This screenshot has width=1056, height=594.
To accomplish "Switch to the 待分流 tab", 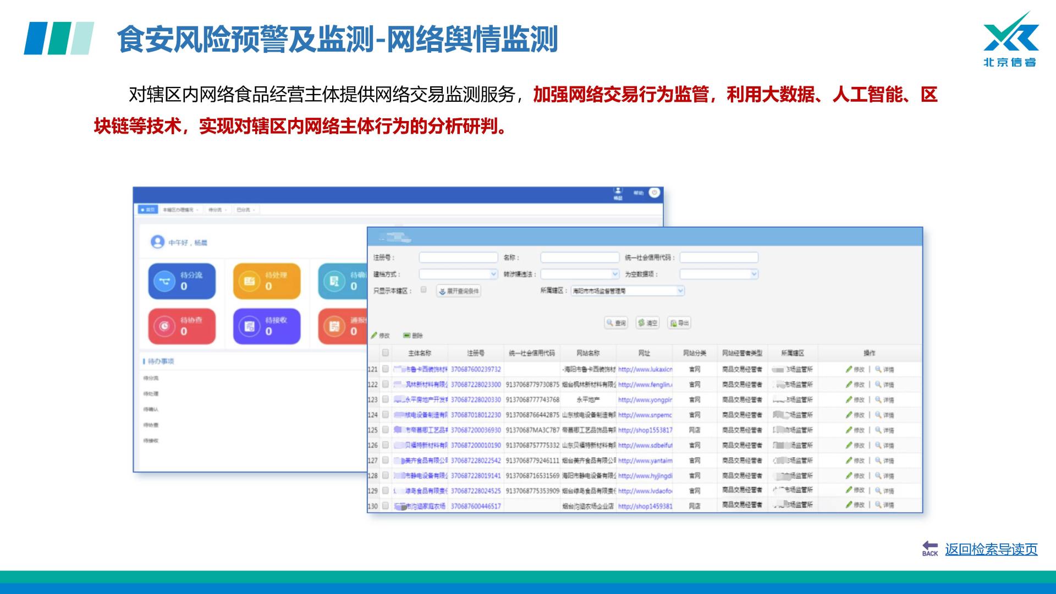I will click(x=216, y=210).
